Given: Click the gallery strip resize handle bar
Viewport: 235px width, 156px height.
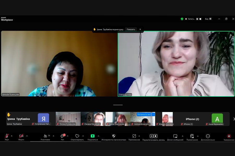Looking at the screenshot, I should click(x=118, y=105).
